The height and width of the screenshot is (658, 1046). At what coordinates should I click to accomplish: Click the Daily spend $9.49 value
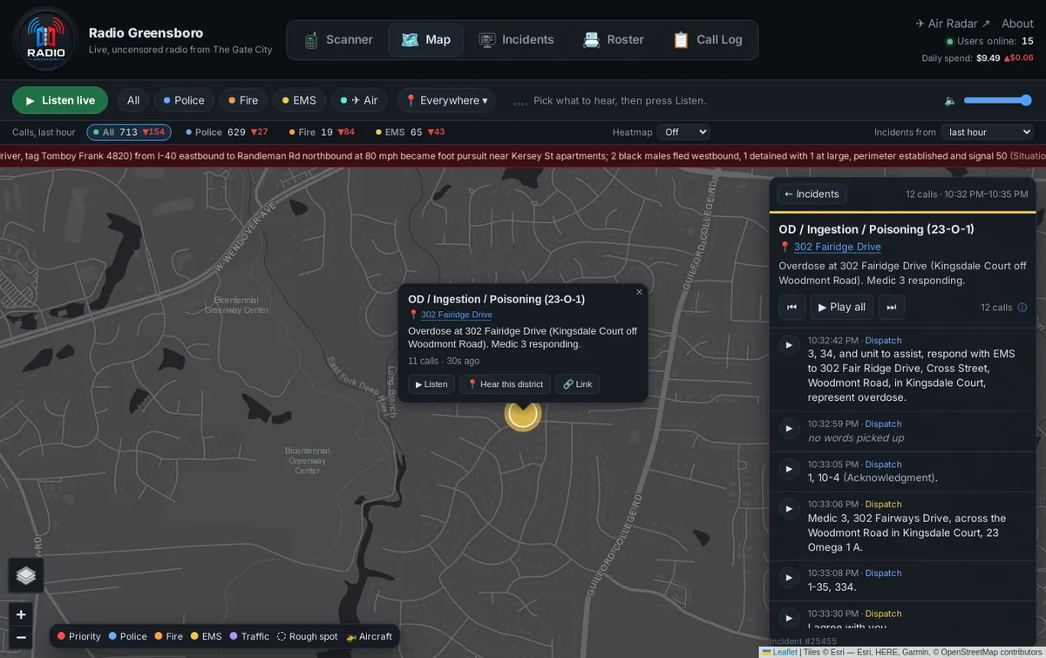point(988,58)
